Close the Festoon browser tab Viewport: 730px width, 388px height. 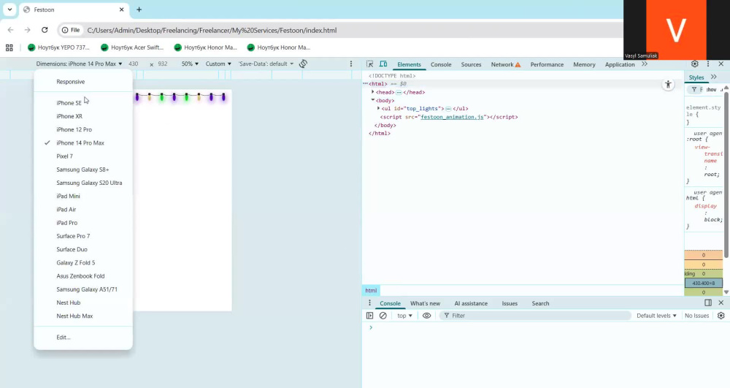[x=121, y=9]
